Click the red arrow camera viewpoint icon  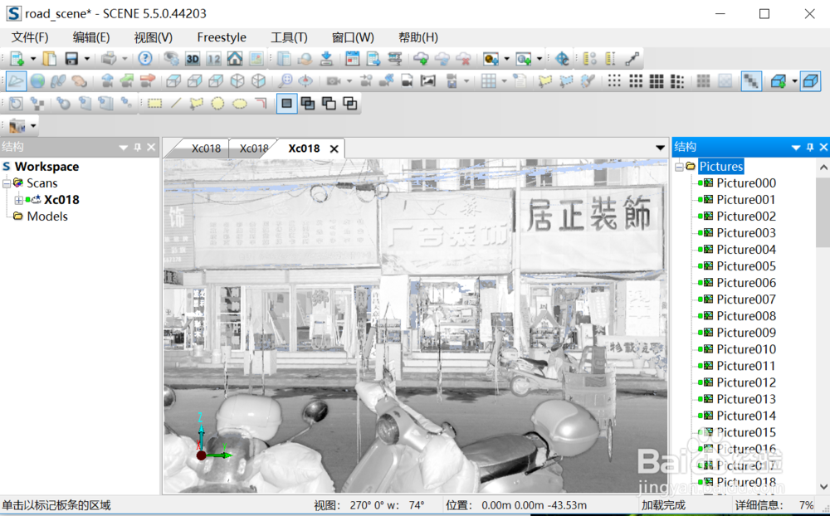pyautogui.click(x=148, y=81)
